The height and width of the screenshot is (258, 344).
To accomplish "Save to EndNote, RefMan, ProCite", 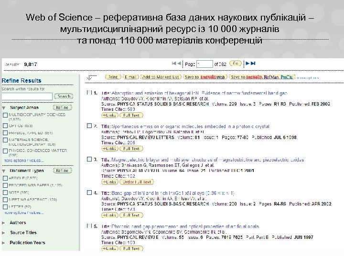I will (x=262, y=77).
